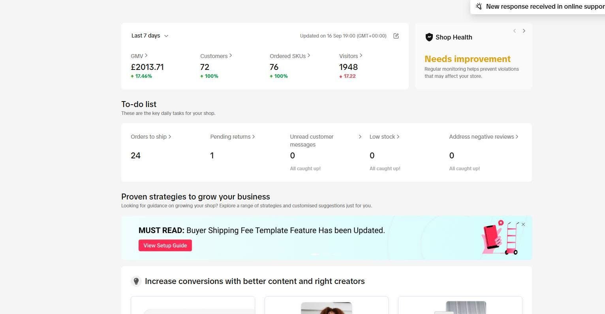Click the lightbulb icon beside Increase conversions
Viewport: 605px width, 314px height.
coord(136,281)
